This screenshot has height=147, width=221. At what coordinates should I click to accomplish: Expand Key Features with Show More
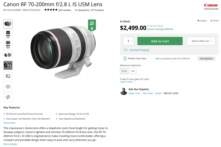[10, 123]
